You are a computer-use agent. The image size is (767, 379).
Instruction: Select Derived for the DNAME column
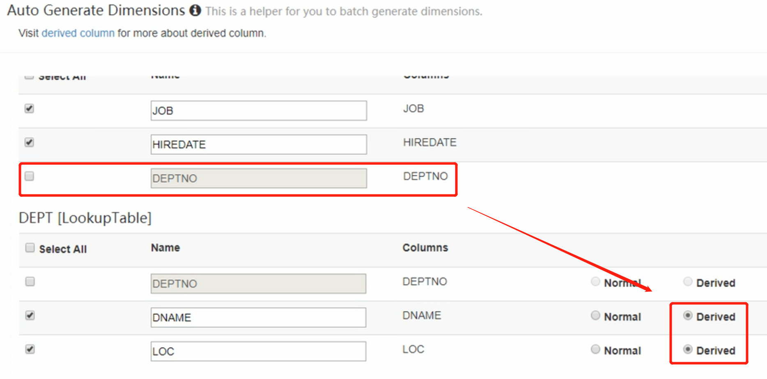pyautogui.click(x=688, y=315)
